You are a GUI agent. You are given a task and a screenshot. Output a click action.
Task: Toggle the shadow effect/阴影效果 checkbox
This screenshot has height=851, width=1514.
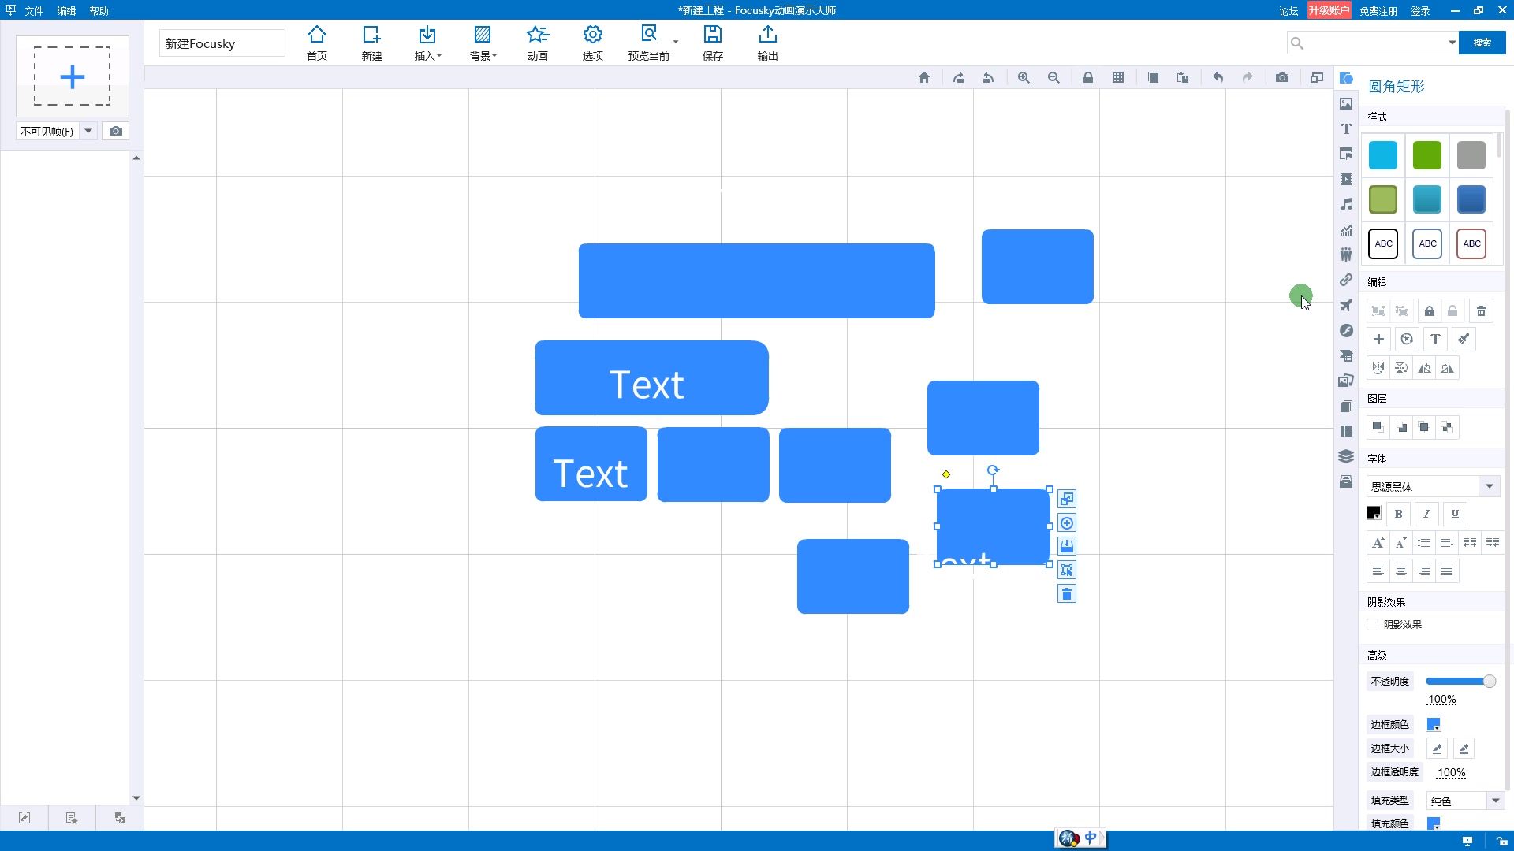[1374, 625]
